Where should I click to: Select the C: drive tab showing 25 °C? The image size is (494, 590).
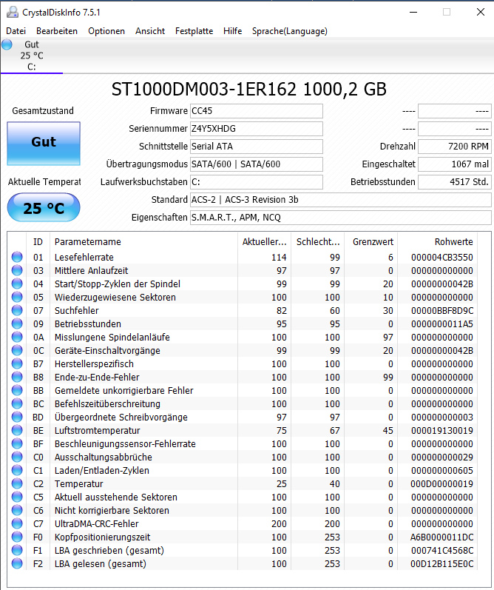click(x=32, y=56)
